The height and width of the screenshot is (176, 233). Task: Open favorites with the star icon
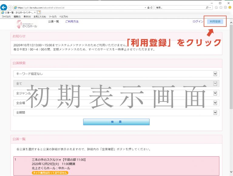coord(221,7)
